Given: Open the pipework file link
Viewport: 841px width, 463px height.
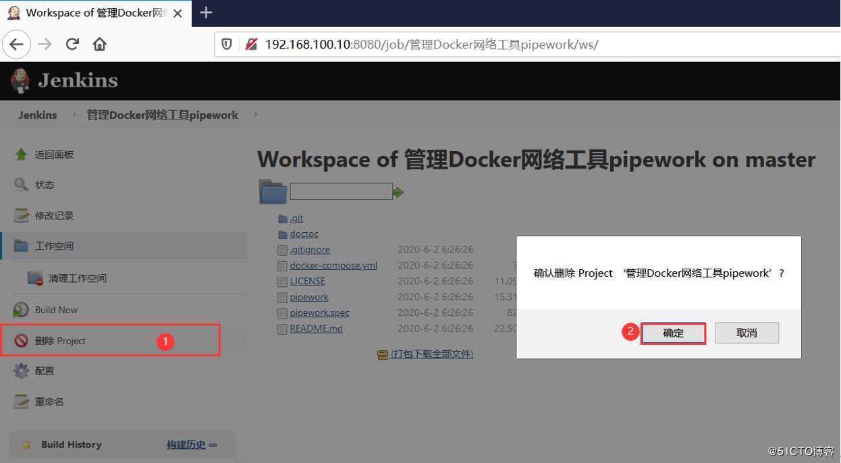Looking at the screenshot, I should 309,298.
